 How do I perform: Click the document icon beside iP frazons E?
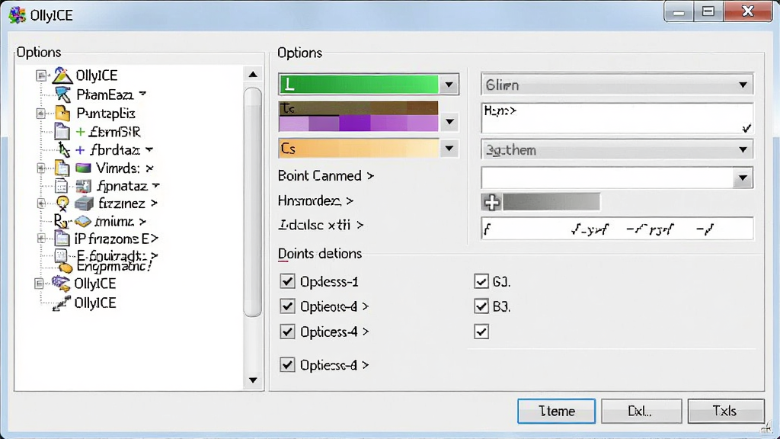(62, 239)
